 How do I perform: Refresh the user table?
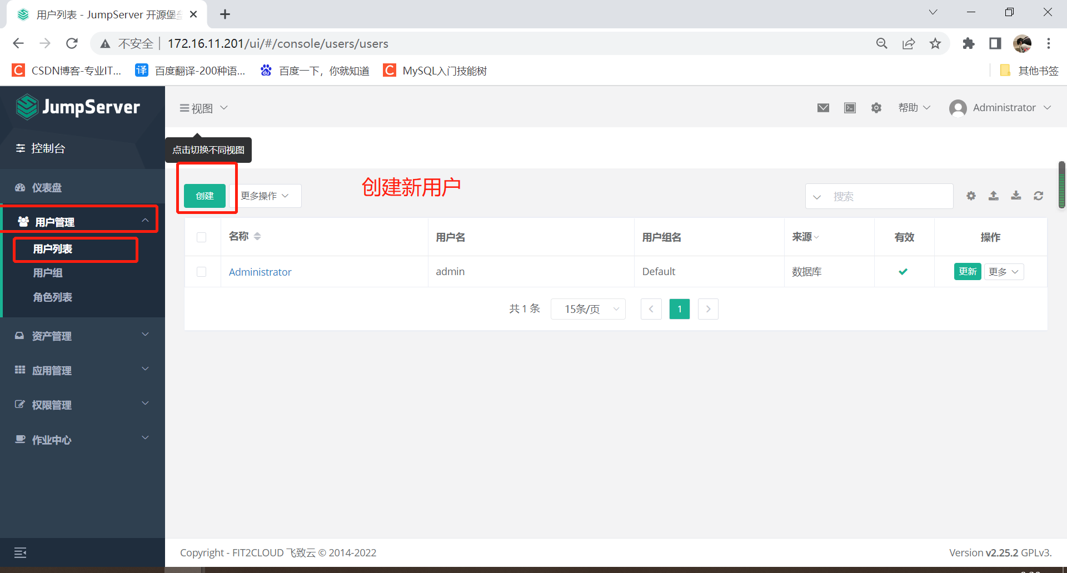click(x=1038, y=196)
